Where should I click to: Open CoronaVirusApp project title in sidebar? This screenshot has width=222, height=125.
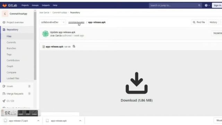pos(18,14)
